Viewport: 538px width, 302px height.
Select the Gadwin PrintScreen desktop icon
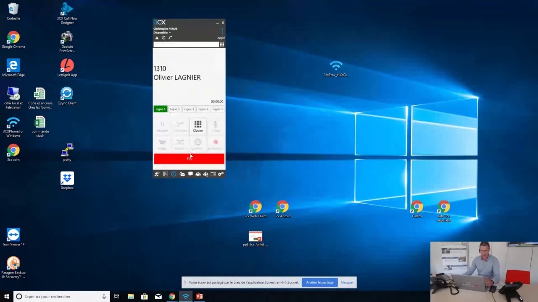click(x=67, y=42)
